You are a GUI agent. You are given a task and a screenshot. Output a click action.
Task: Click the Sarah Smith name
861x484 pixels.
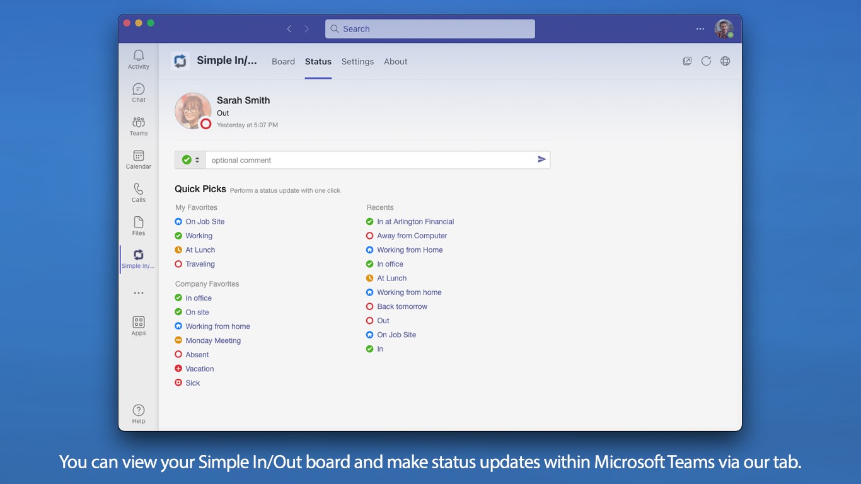point(243,100)
